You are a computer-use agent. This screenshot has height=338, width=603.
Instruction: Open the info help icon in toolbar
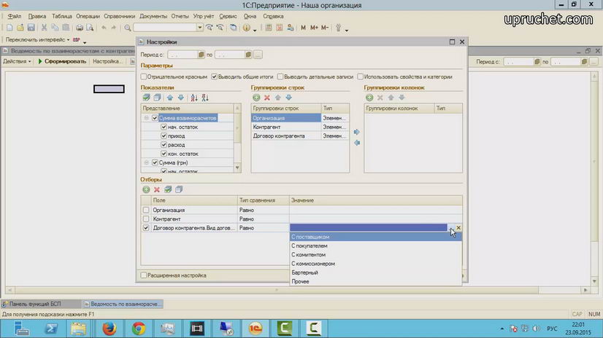[x=247, y=28]
